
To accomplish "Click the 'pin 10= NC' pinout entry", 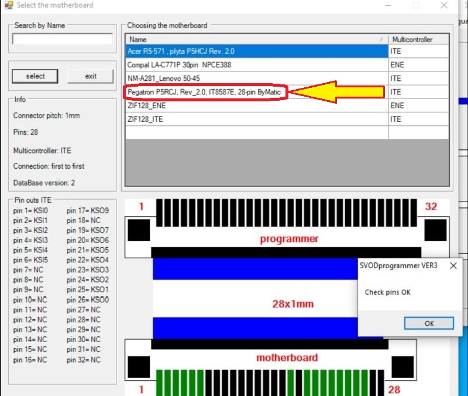I will click(x=30, y=300).
